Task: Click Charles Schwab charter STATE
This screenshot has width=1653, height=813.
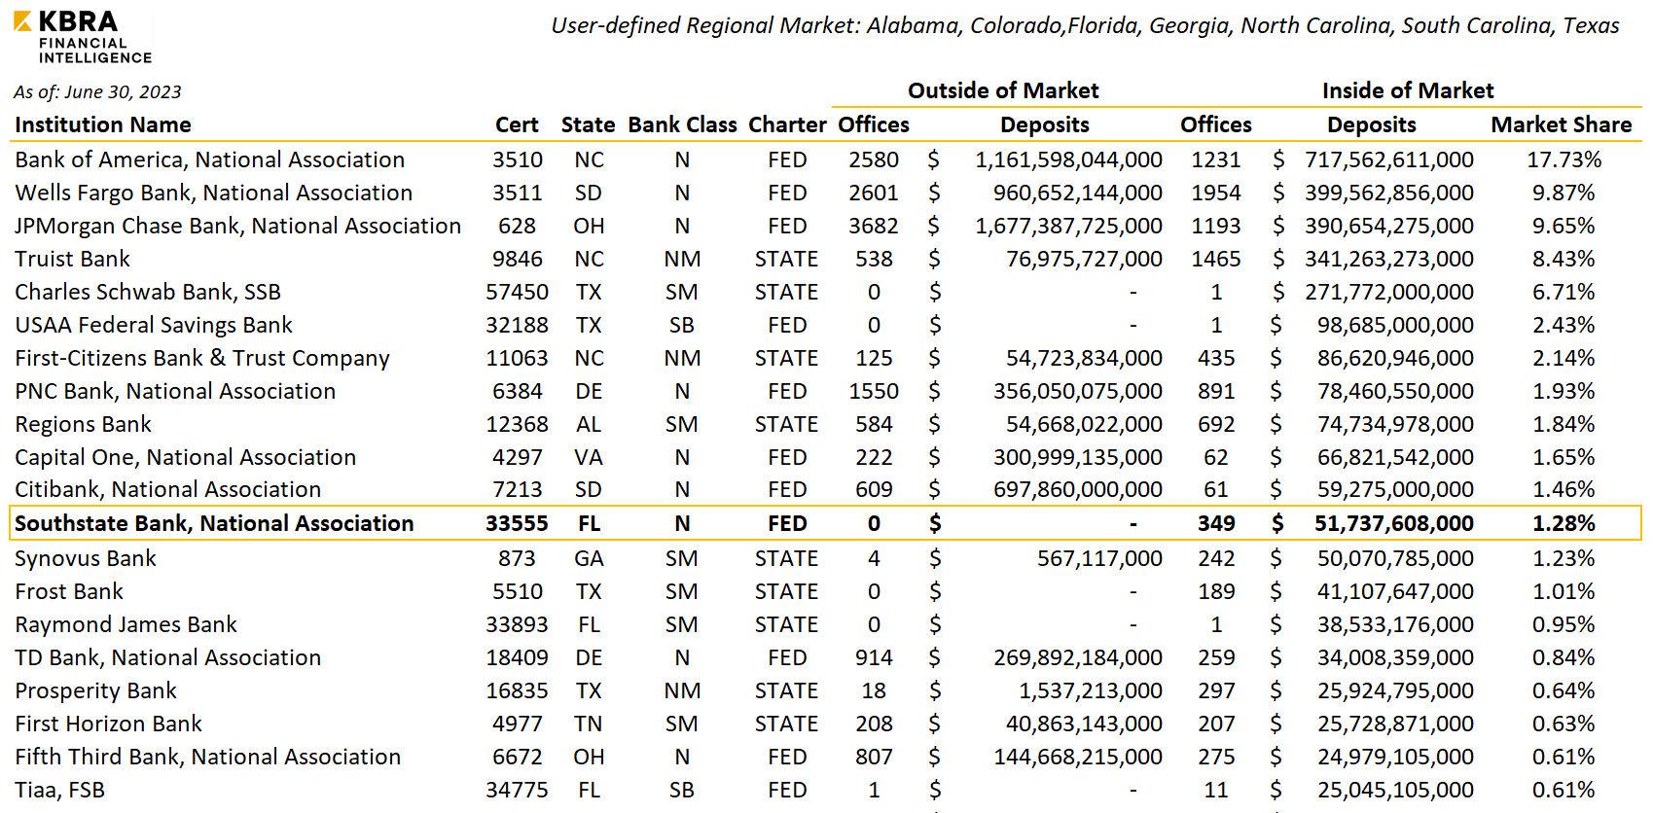Action: pyautogui.click(x=786, y=292)
